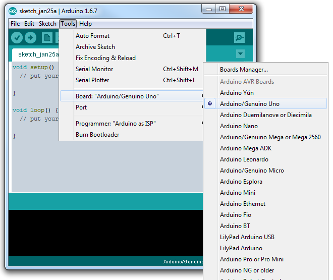Open the Serial Monitor magnifier icon
Viewport: 333px width, 280px height.
click(239, 38)
